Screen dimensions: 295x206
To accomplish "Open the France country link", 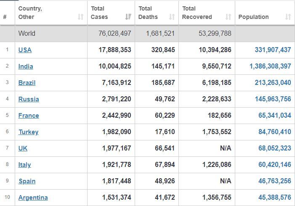I will click(x=29, y=116).
